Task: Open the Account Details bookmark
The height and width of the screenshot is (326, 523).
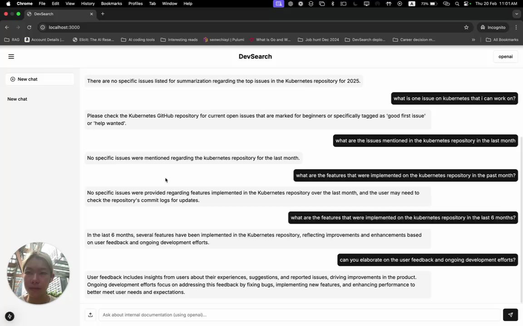Action: pos(44,39)
